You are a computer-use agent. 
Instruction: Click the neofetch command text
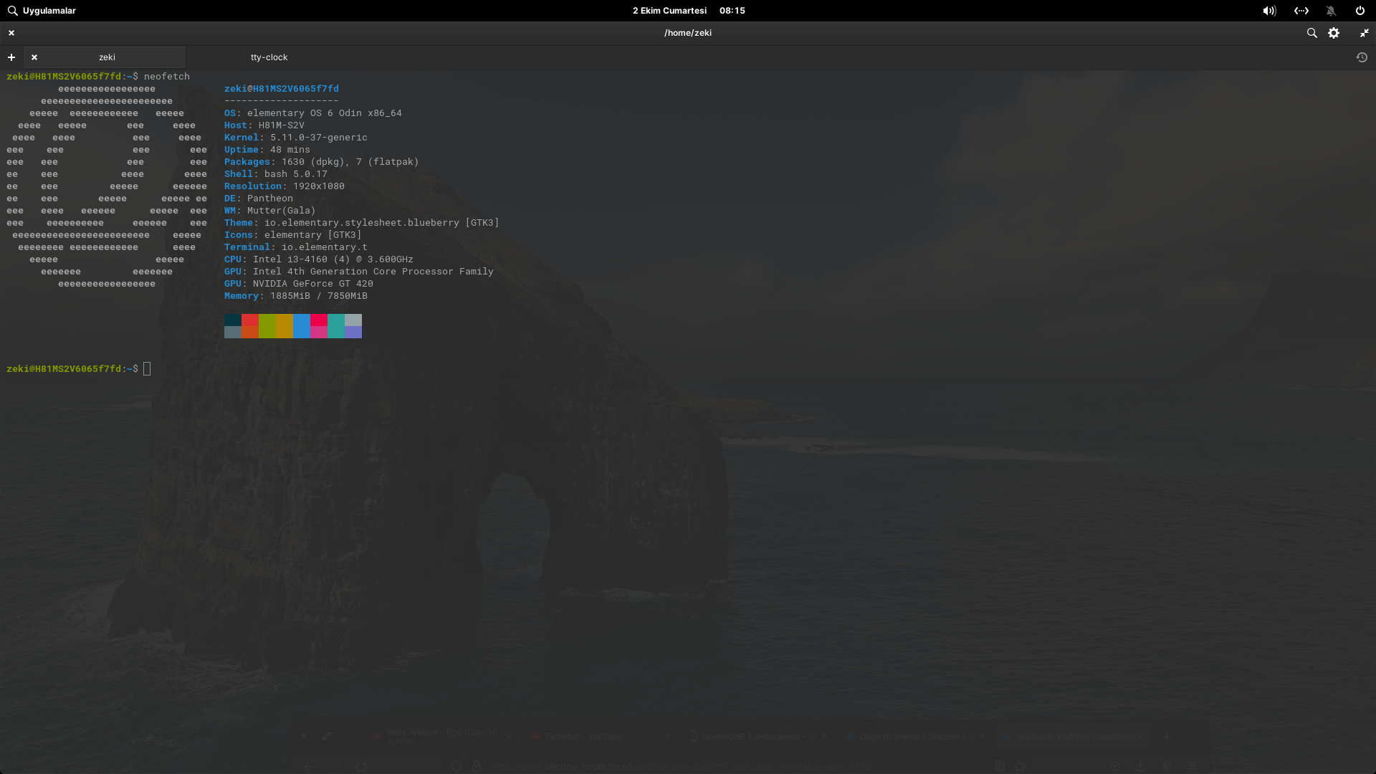167,77
